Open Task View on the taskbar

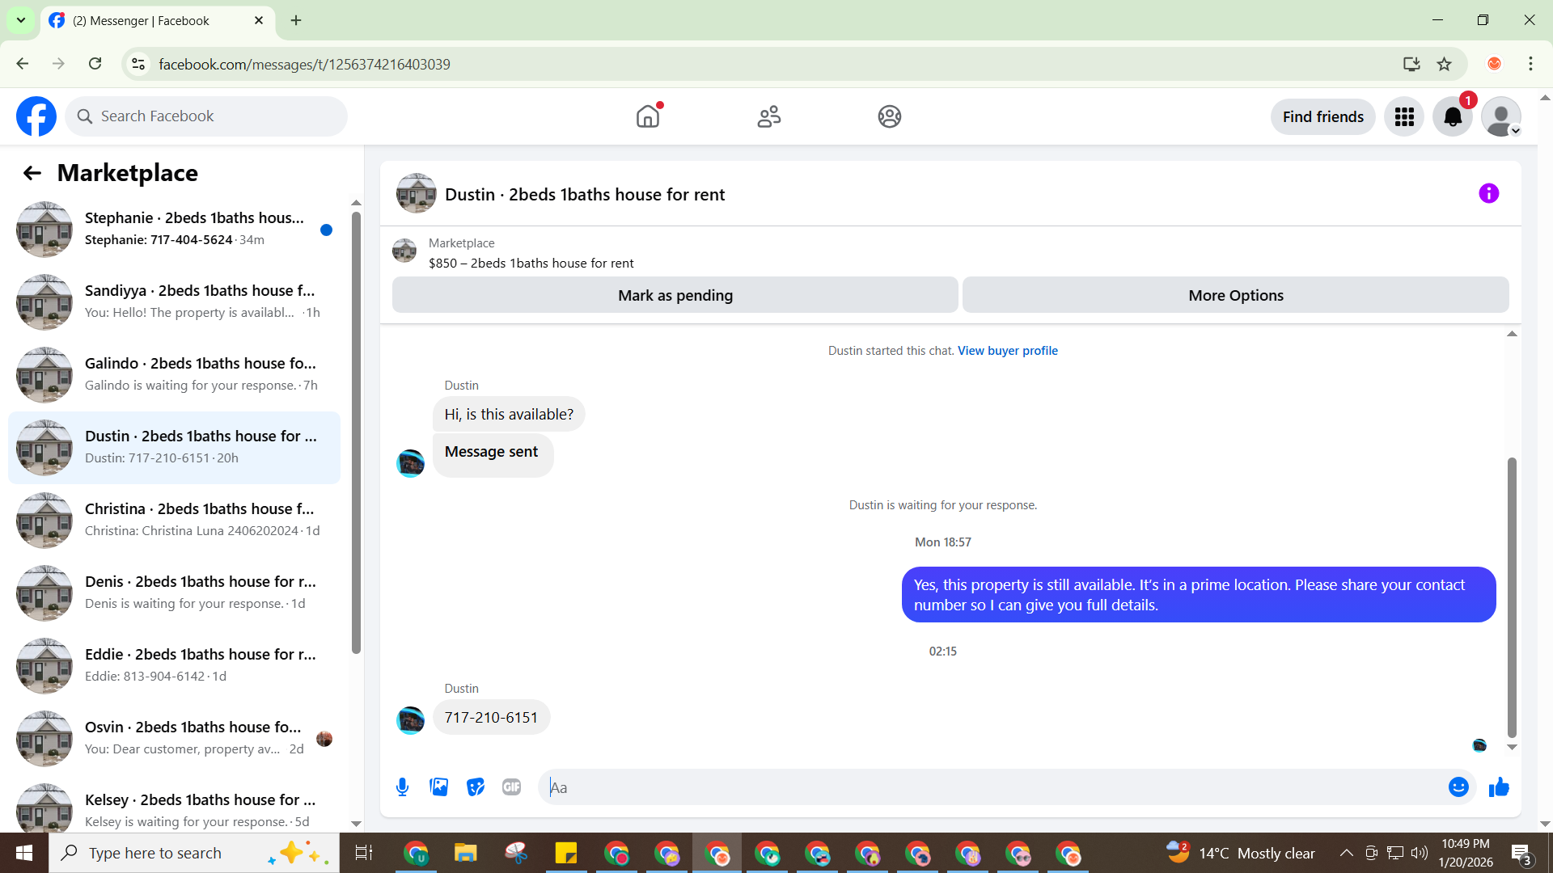tap(364, 853)
